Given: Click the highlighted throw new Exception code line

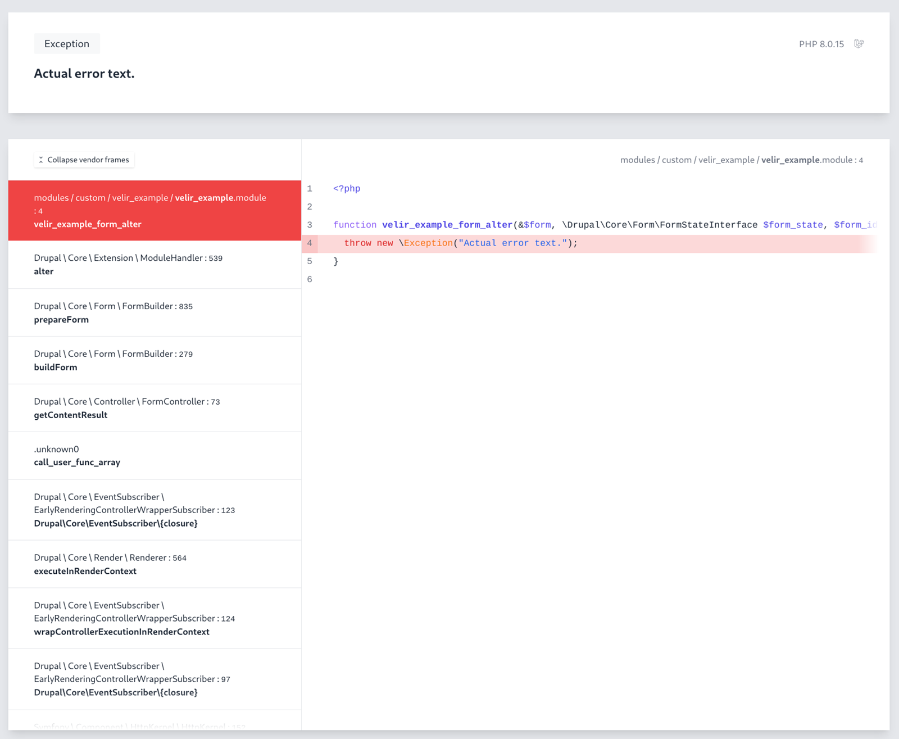Looking at the screenshot, I should tap(461, 243).
